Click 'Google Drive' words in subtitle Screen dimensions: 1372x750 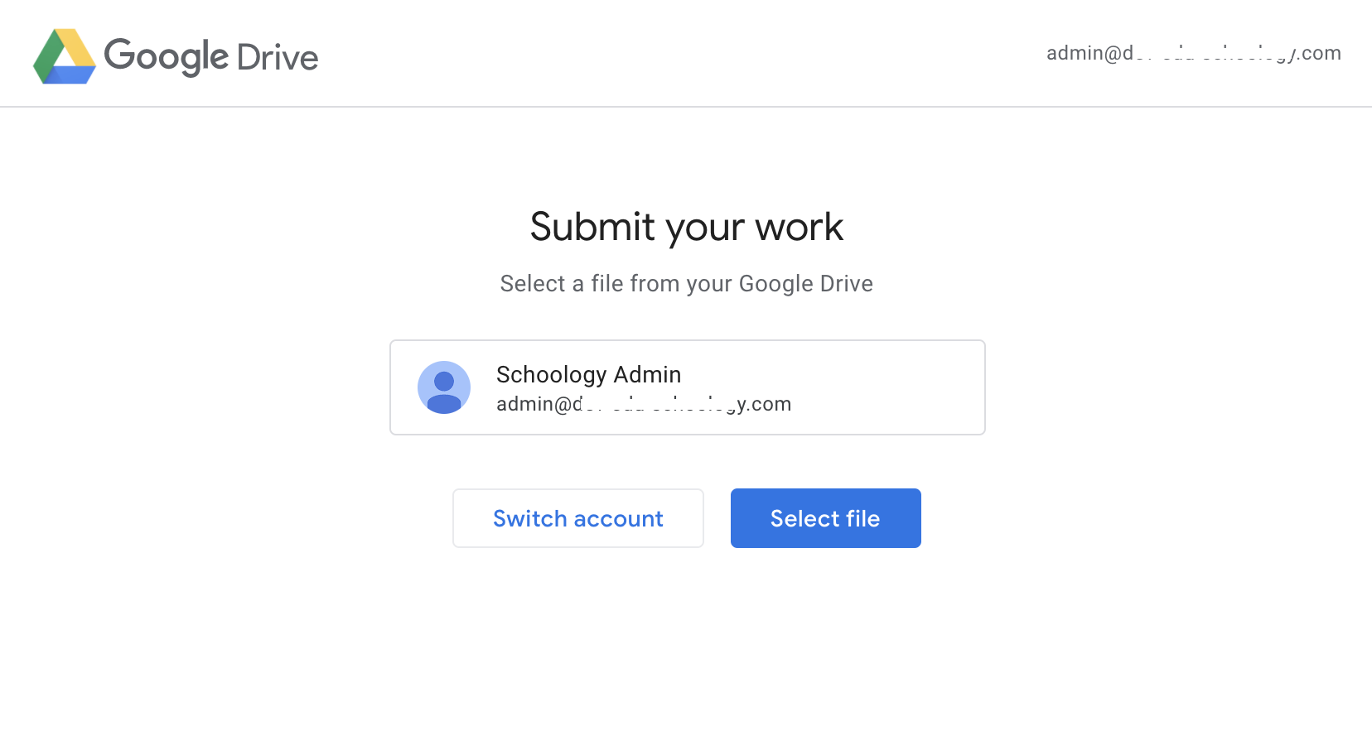pos(805,284)
